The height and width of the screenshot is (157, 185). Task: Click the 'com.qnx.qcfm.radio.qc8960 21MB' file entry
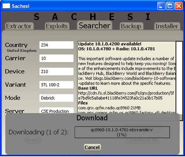tap(109, 108)
